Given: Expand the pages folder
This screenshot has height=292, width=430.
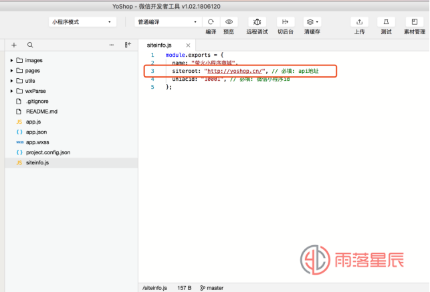Looking at the screenshot, I should coord(11,71).
